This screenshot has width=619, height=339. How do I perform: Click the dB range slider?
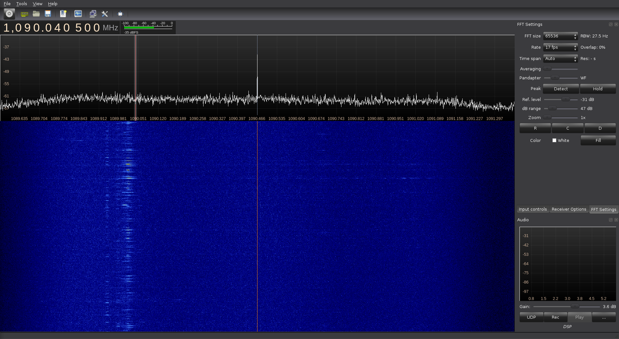coord(552,108)
